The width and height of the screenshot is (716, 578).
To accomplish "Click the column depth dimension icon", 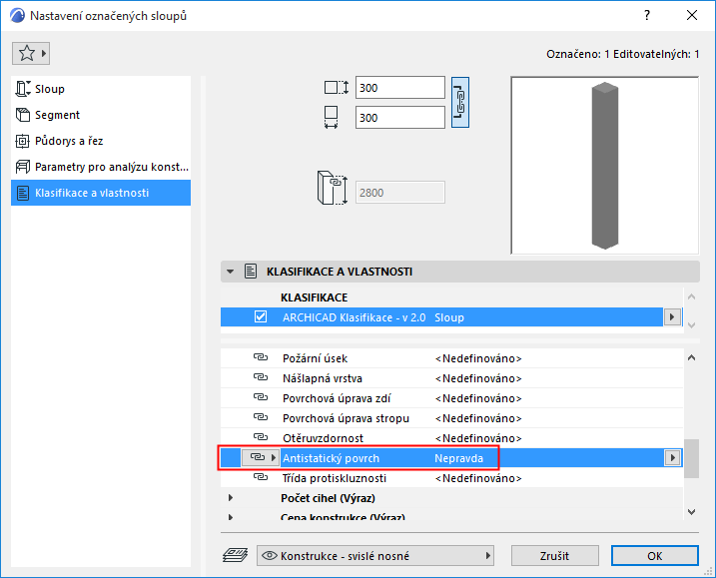I will pos(337,87).
